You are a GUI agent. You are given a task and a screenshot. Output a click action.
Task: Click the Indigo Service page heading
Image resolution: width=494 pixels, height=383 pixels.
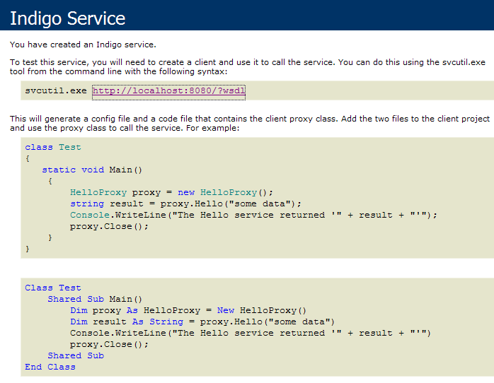pyautogui.click(x=68, y=18)
